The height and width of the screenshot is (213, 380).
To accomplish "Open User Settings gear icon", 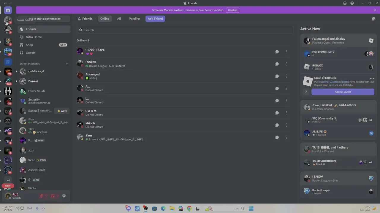I will 64,196.
